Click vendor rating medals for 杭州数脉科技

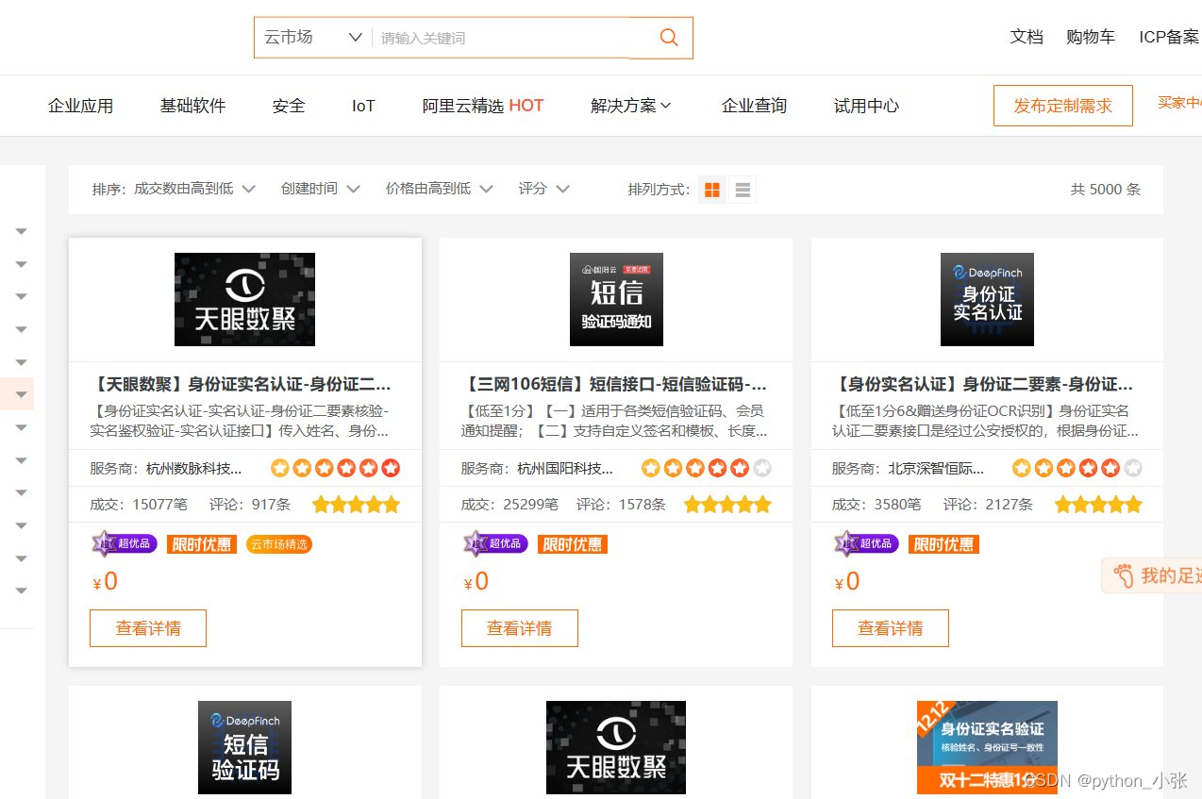pos(335,468)
